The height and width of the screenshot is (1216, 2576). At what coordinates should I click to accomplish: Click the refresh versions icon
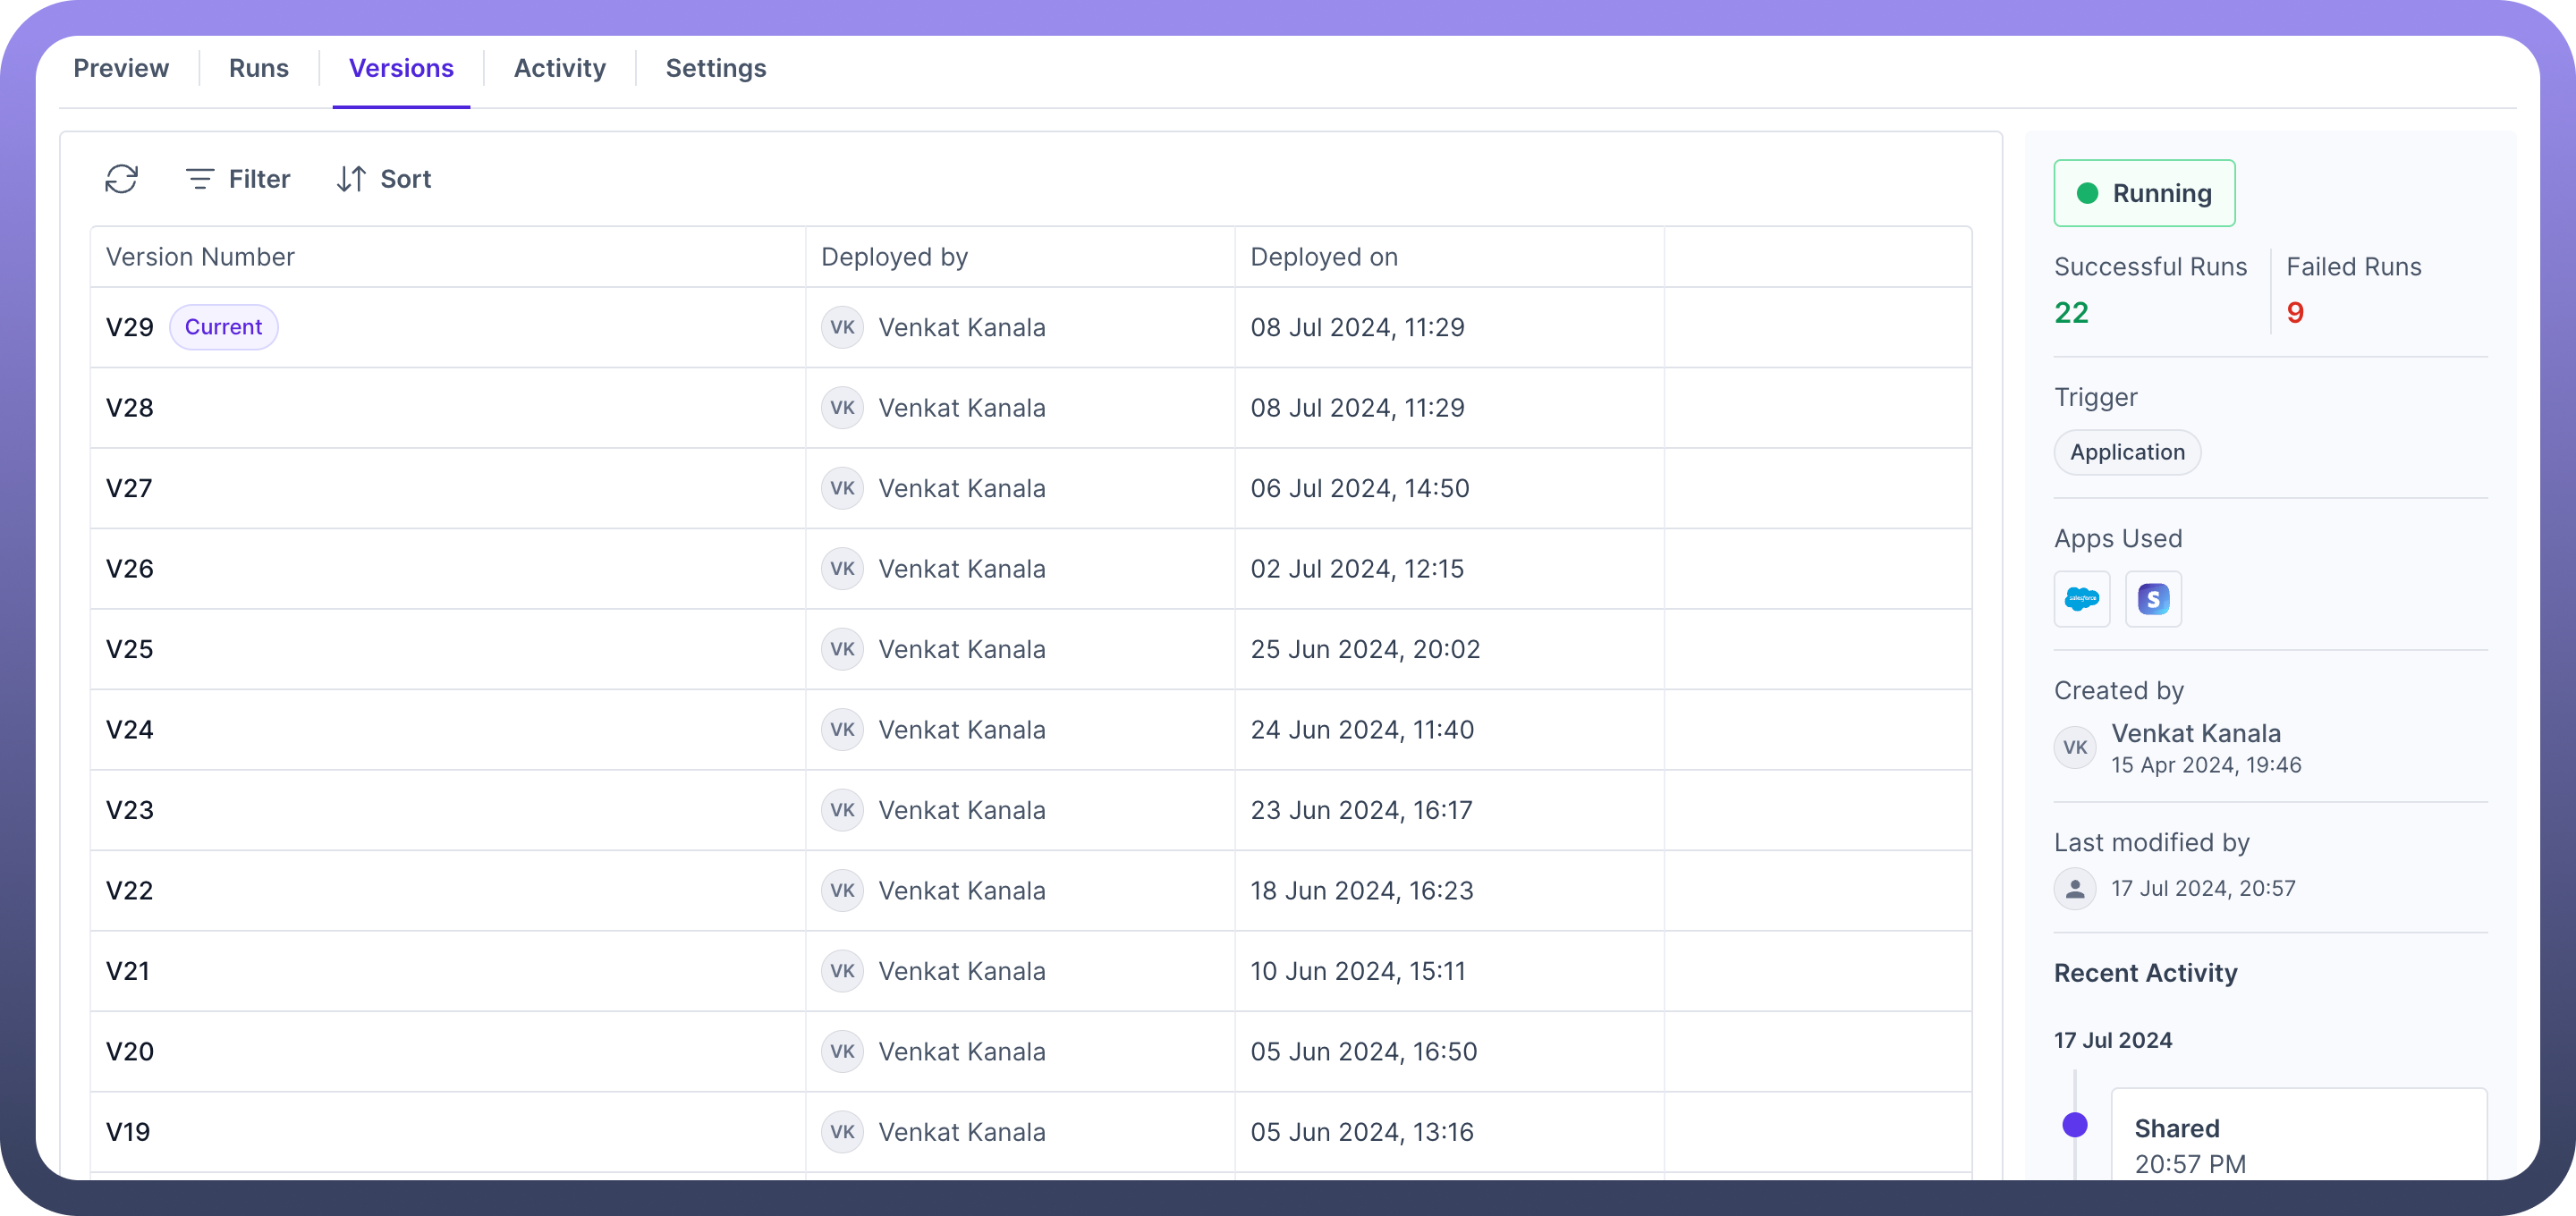(121, 179)
